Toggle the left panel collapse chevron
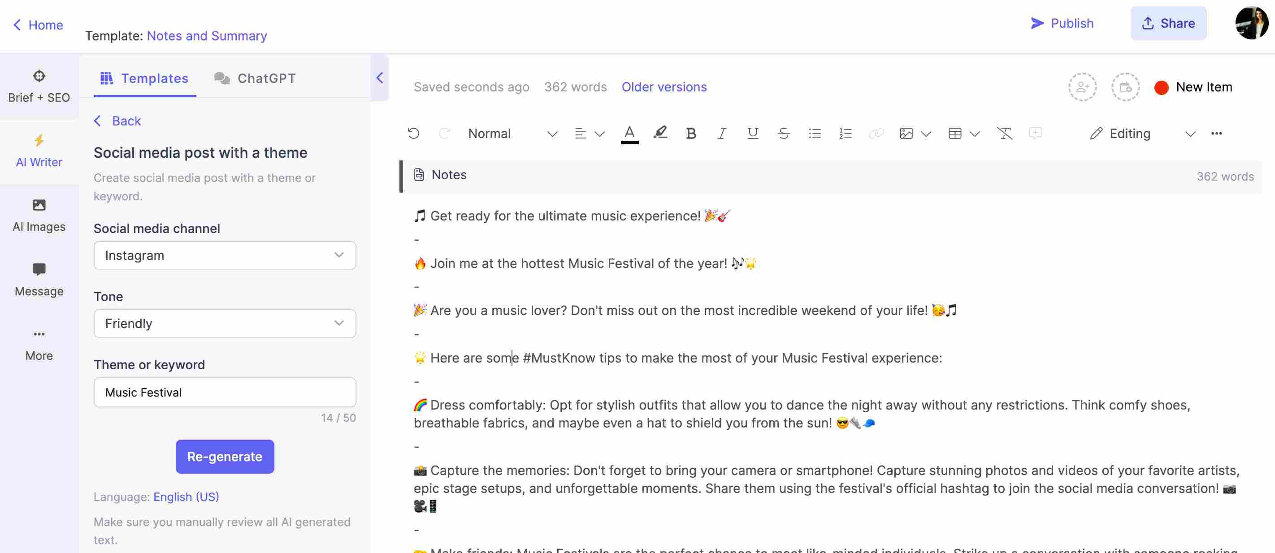 (x=380, y=79)
